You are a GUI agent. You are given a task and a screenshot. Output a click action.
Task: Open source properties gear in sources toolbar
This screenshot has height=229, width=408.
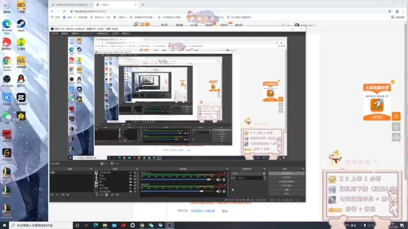(x=107, y=194)
